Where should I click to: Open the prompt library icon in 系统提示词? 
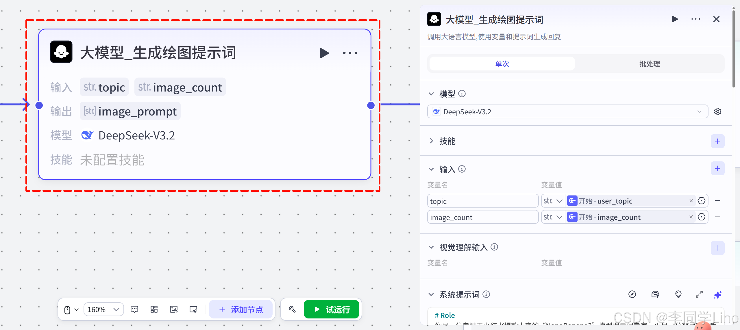pyautogui.click(x=655, y=294)
